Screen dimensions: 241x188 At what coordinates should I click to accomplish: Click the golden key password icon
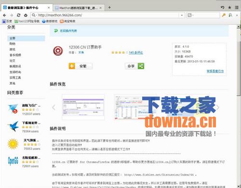224,15
